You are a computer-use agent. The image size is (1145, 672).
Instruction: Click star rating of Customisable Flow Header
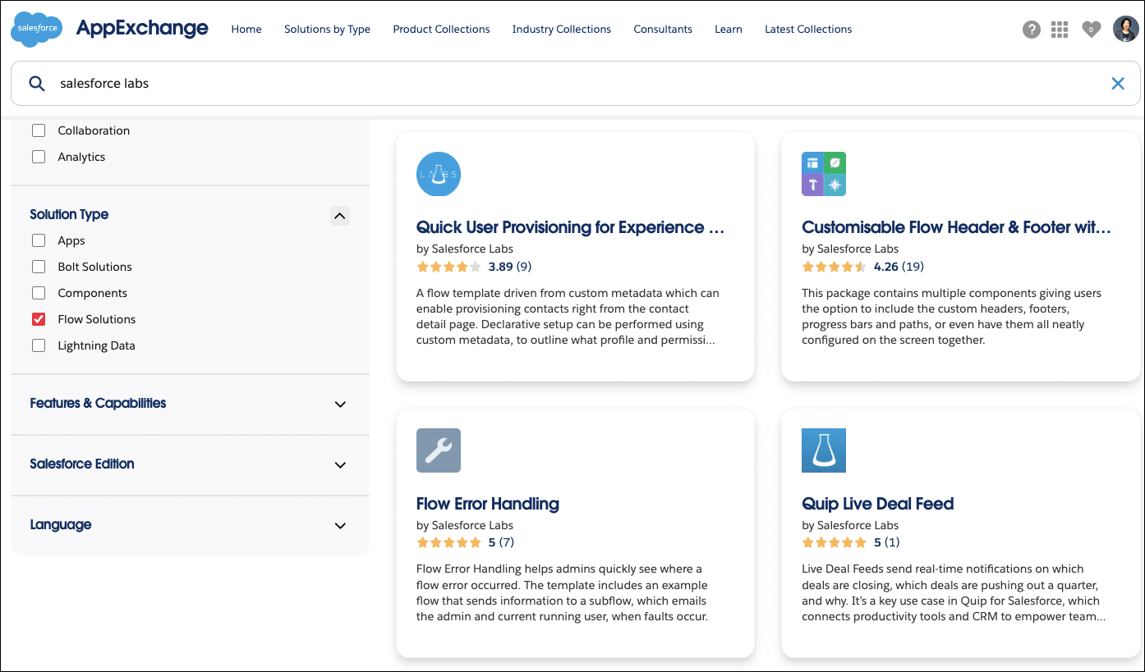[x=834, y=267]
